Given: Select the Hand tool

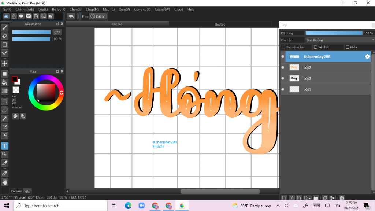Looking at the screenshot, I should pyautogui.click(x=4, y=182).
